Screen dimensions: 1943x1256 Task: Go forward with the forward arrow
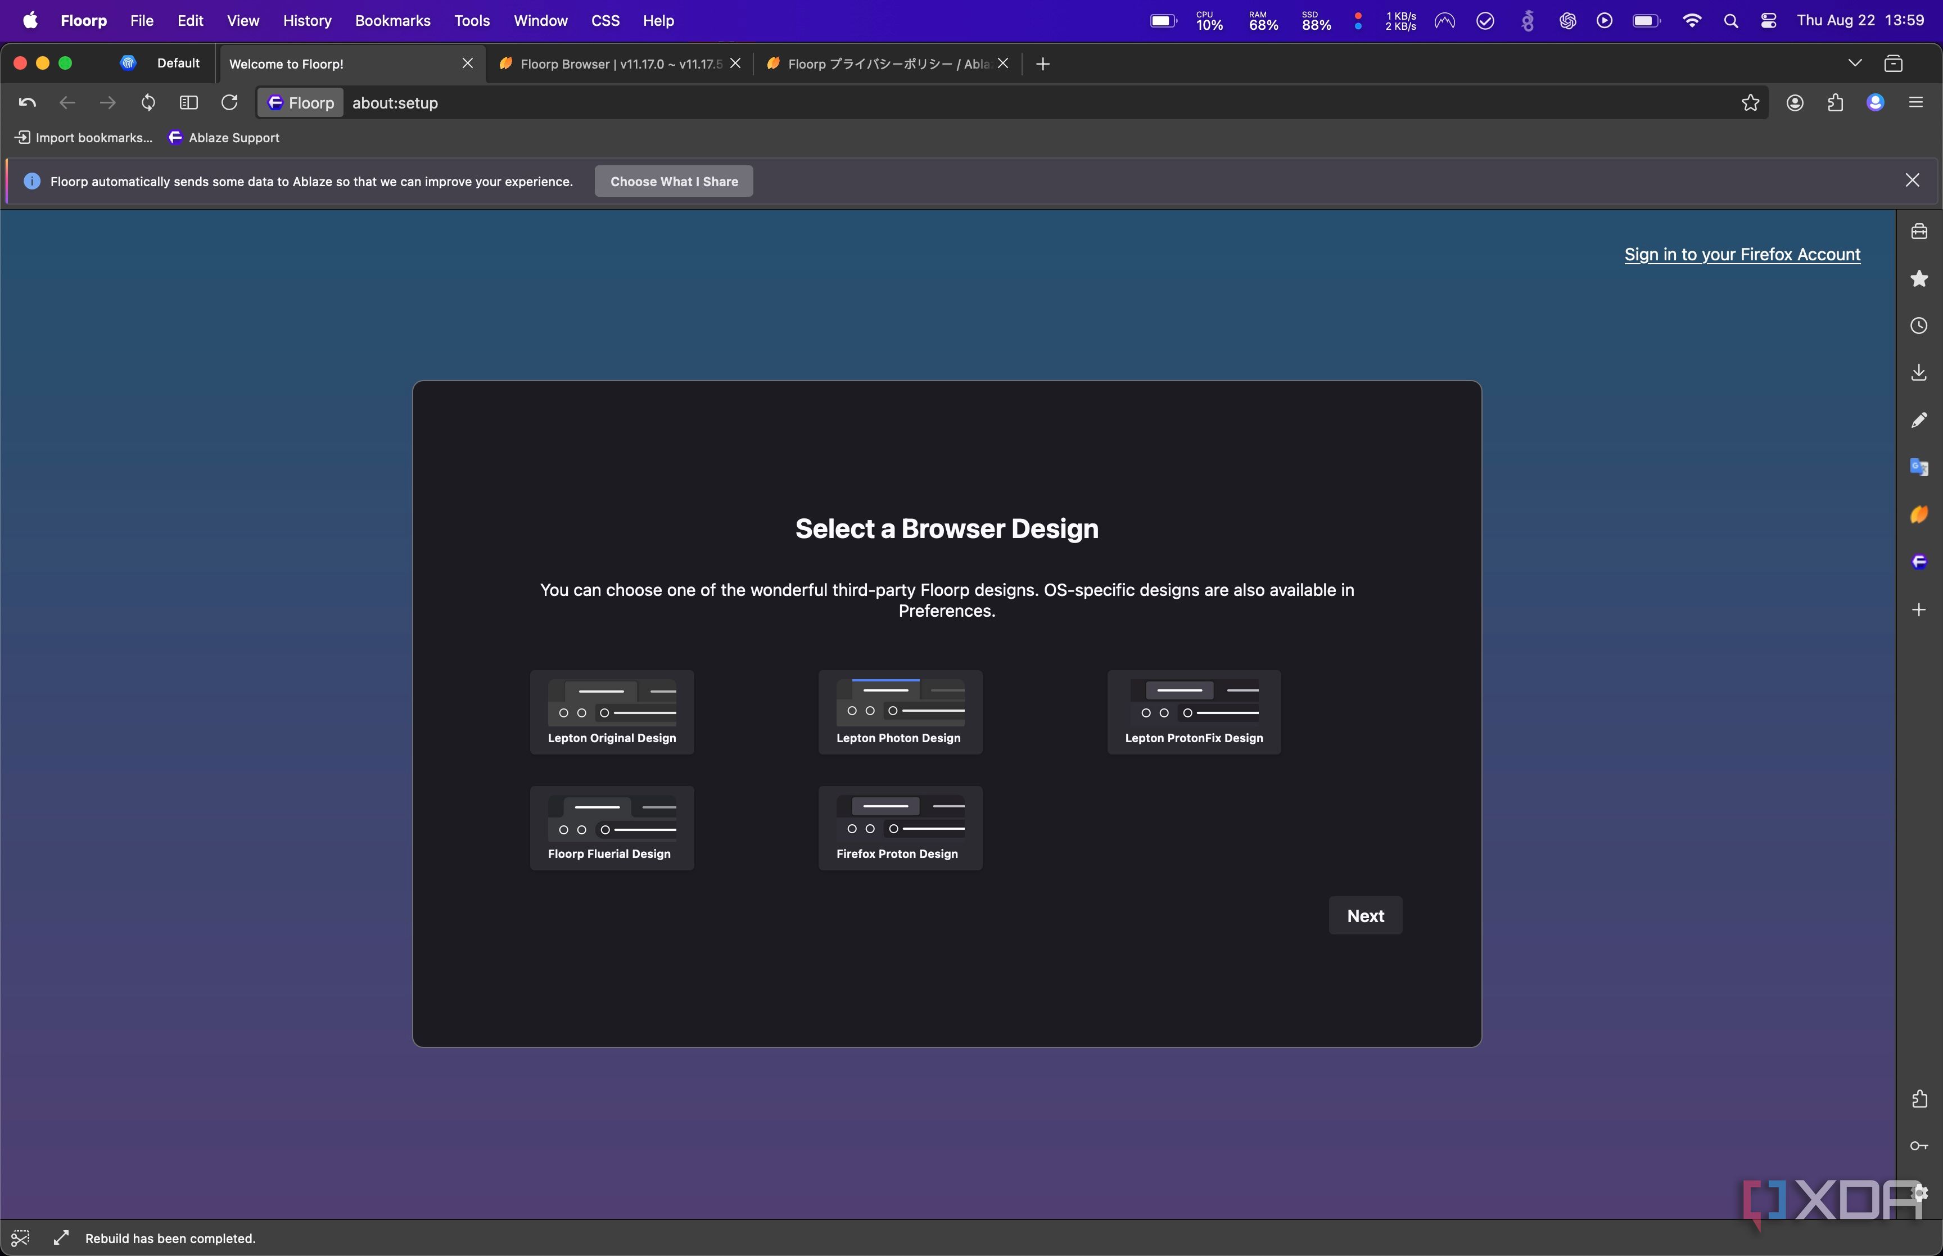[107, 103]
